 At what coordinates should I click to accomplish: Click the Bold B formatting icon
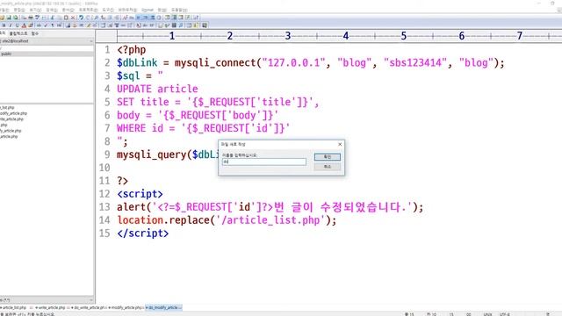click(4, 25)
